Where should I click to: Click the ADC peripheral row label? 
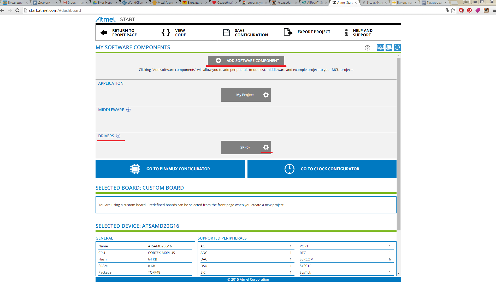[204, 253]
